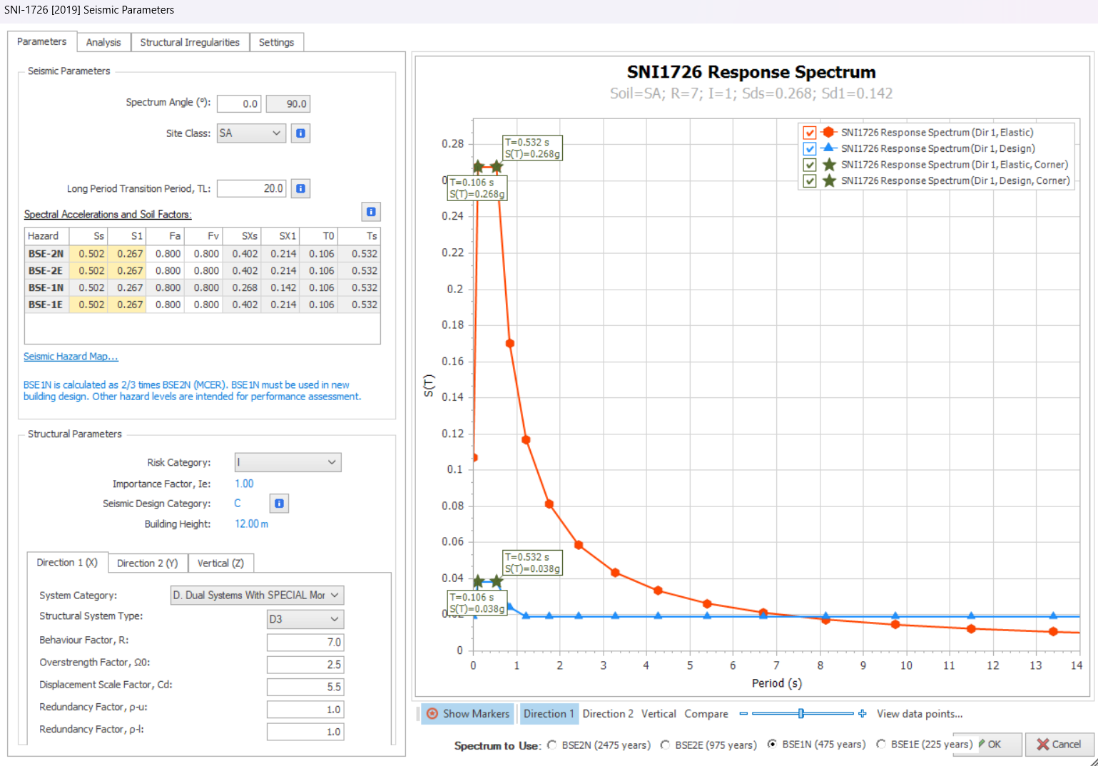Toggle the Show Markers button
The width and height of the screenshot is (1098, 766).
click(x=468, y=714)
